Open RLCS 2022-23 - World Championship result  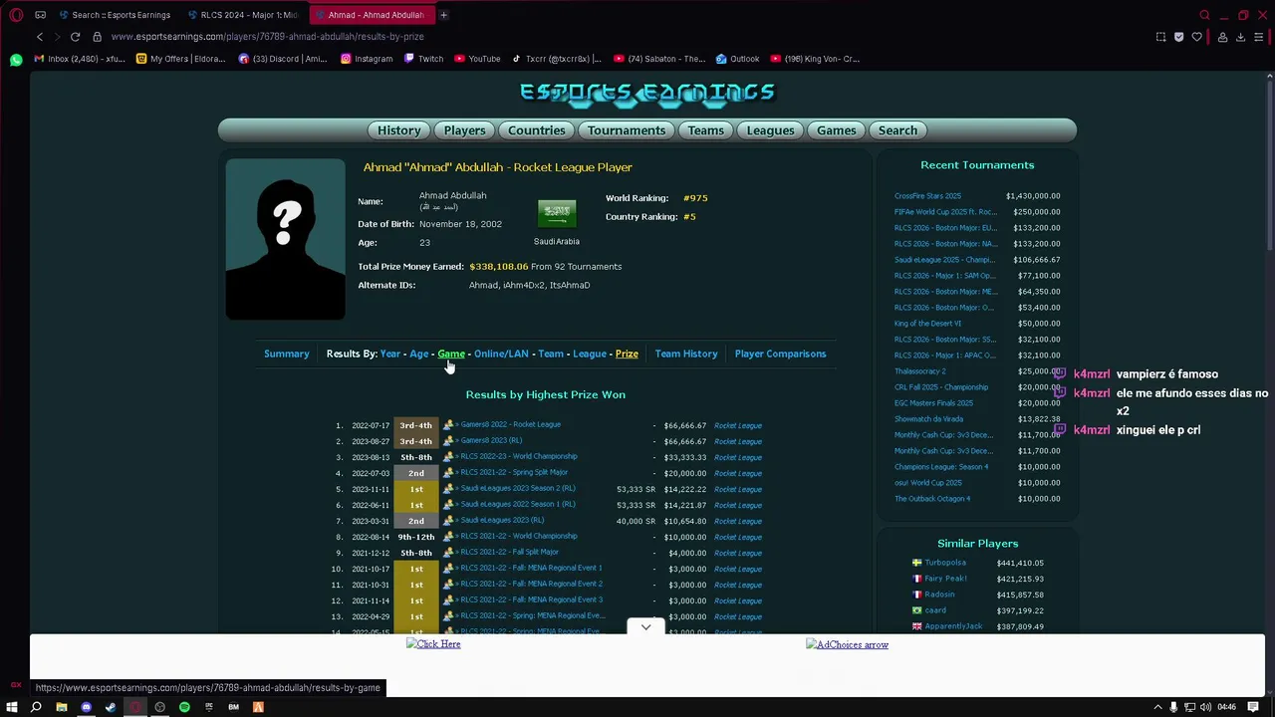click(518, 457)
